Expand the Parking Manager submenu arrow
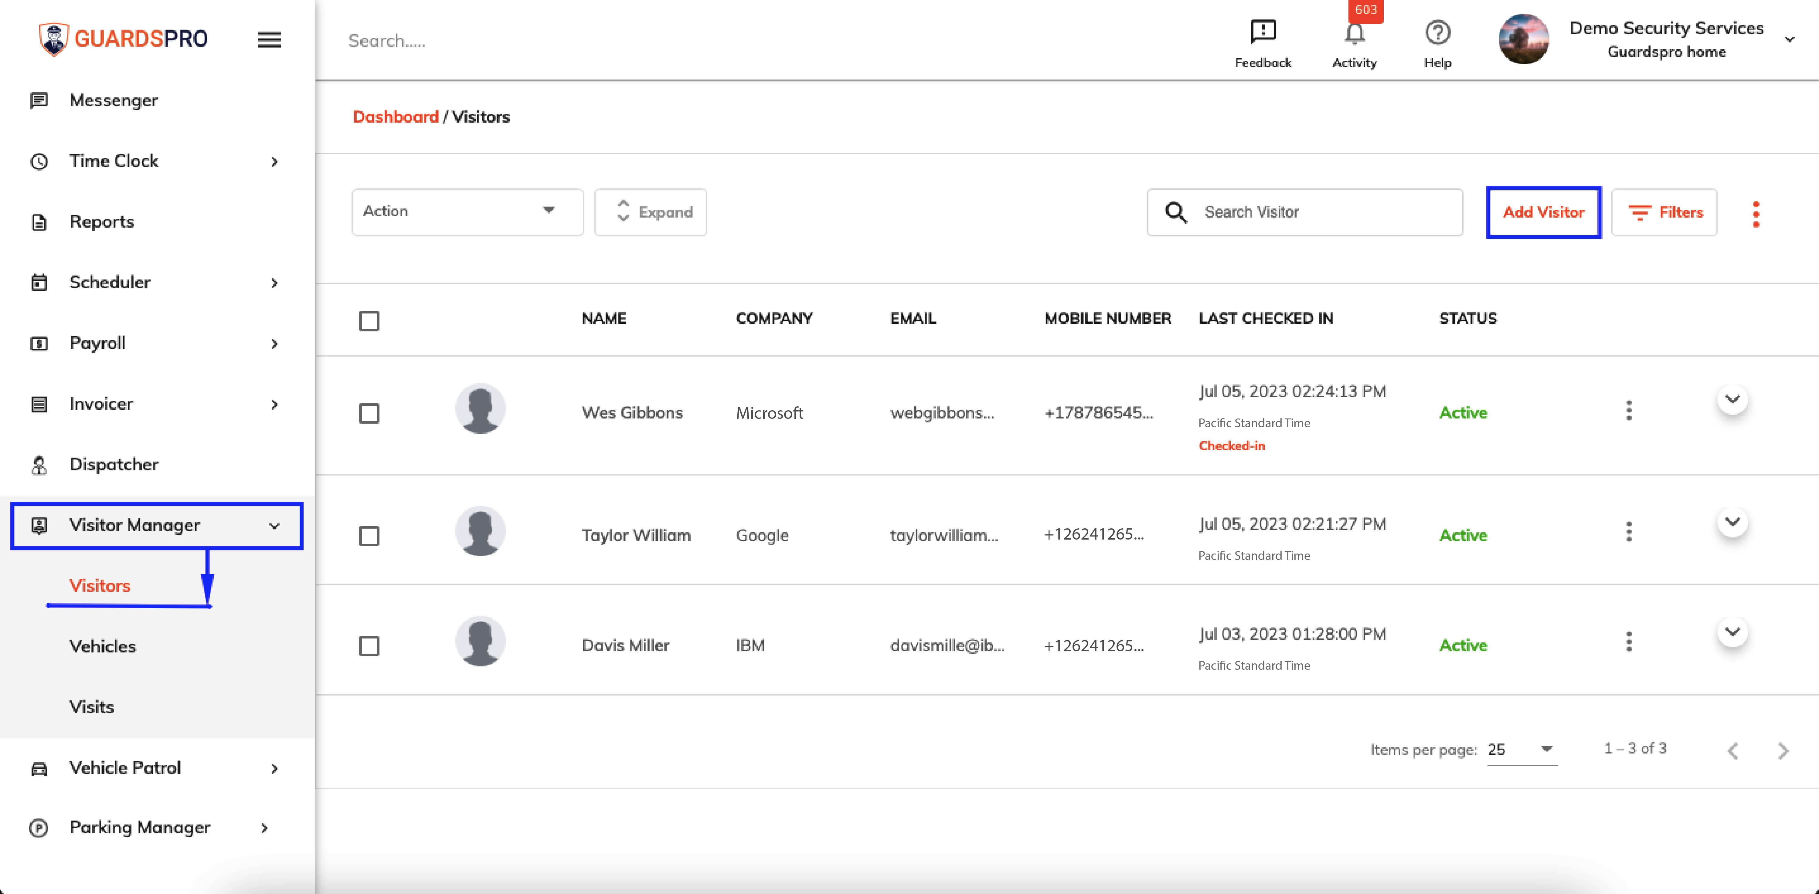1819x894 pixels. click(x=264, y=828)
